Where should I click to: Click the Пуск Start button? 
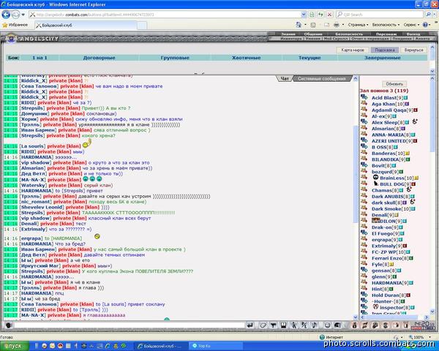coord(14,346)
